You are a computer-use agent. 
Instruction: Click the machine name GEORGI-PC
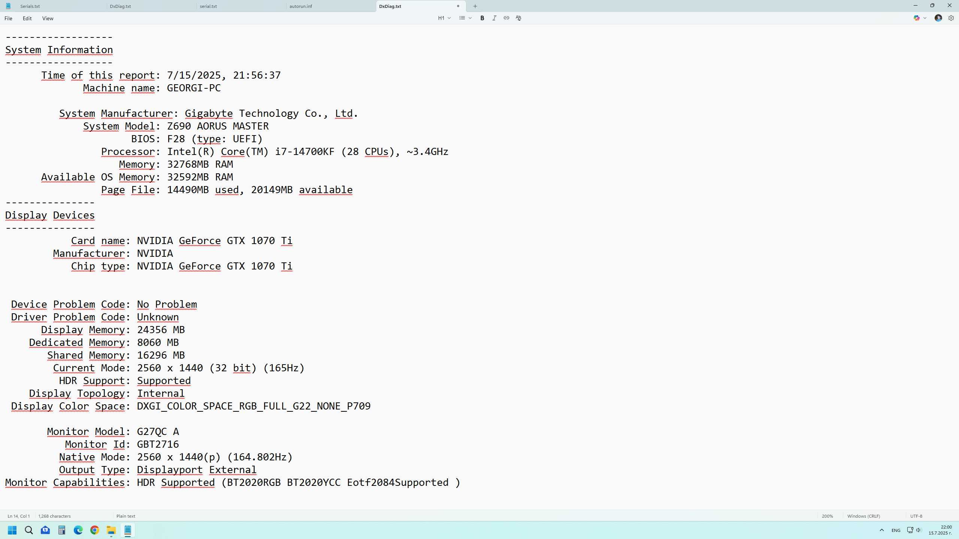click(x=194, y=88)
